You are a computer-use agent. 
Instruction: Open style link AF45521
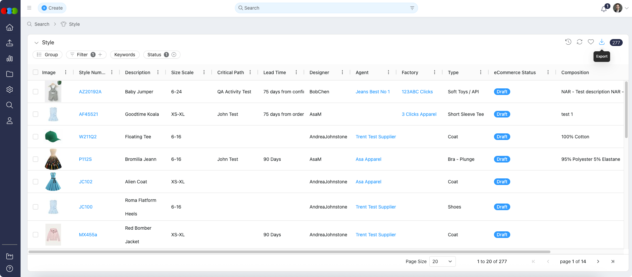[88, 114]
